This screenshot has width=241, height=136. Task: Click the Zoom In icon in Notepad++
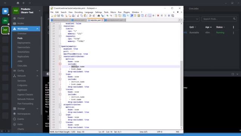107,15
